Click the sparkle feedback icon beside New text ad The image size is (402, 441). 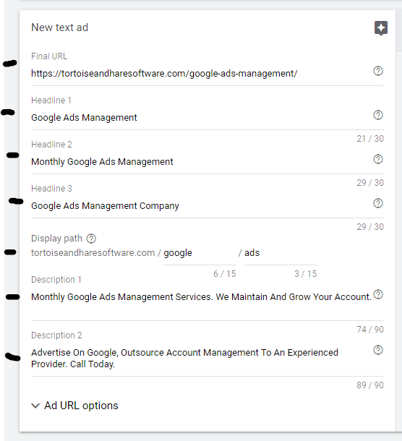(381, 28)
